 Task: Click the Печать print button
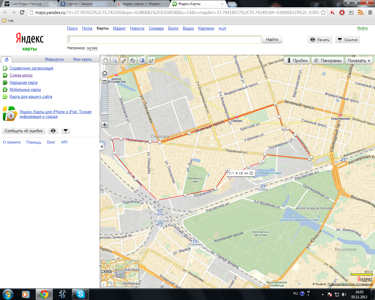pyautogui.click(x=320, y=40)
